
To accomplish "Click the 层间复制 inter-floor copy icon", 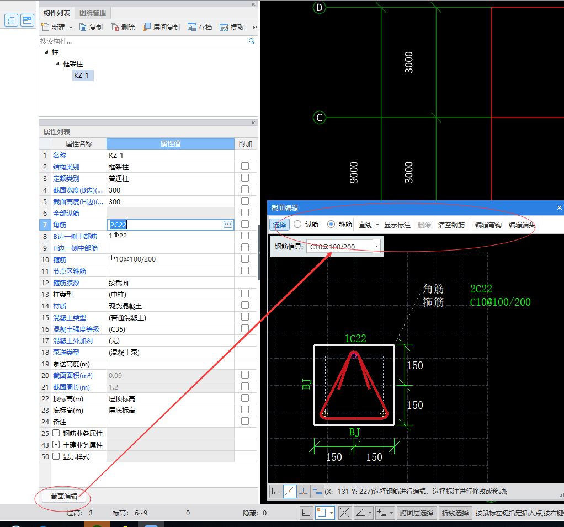I will click(146, 27).
